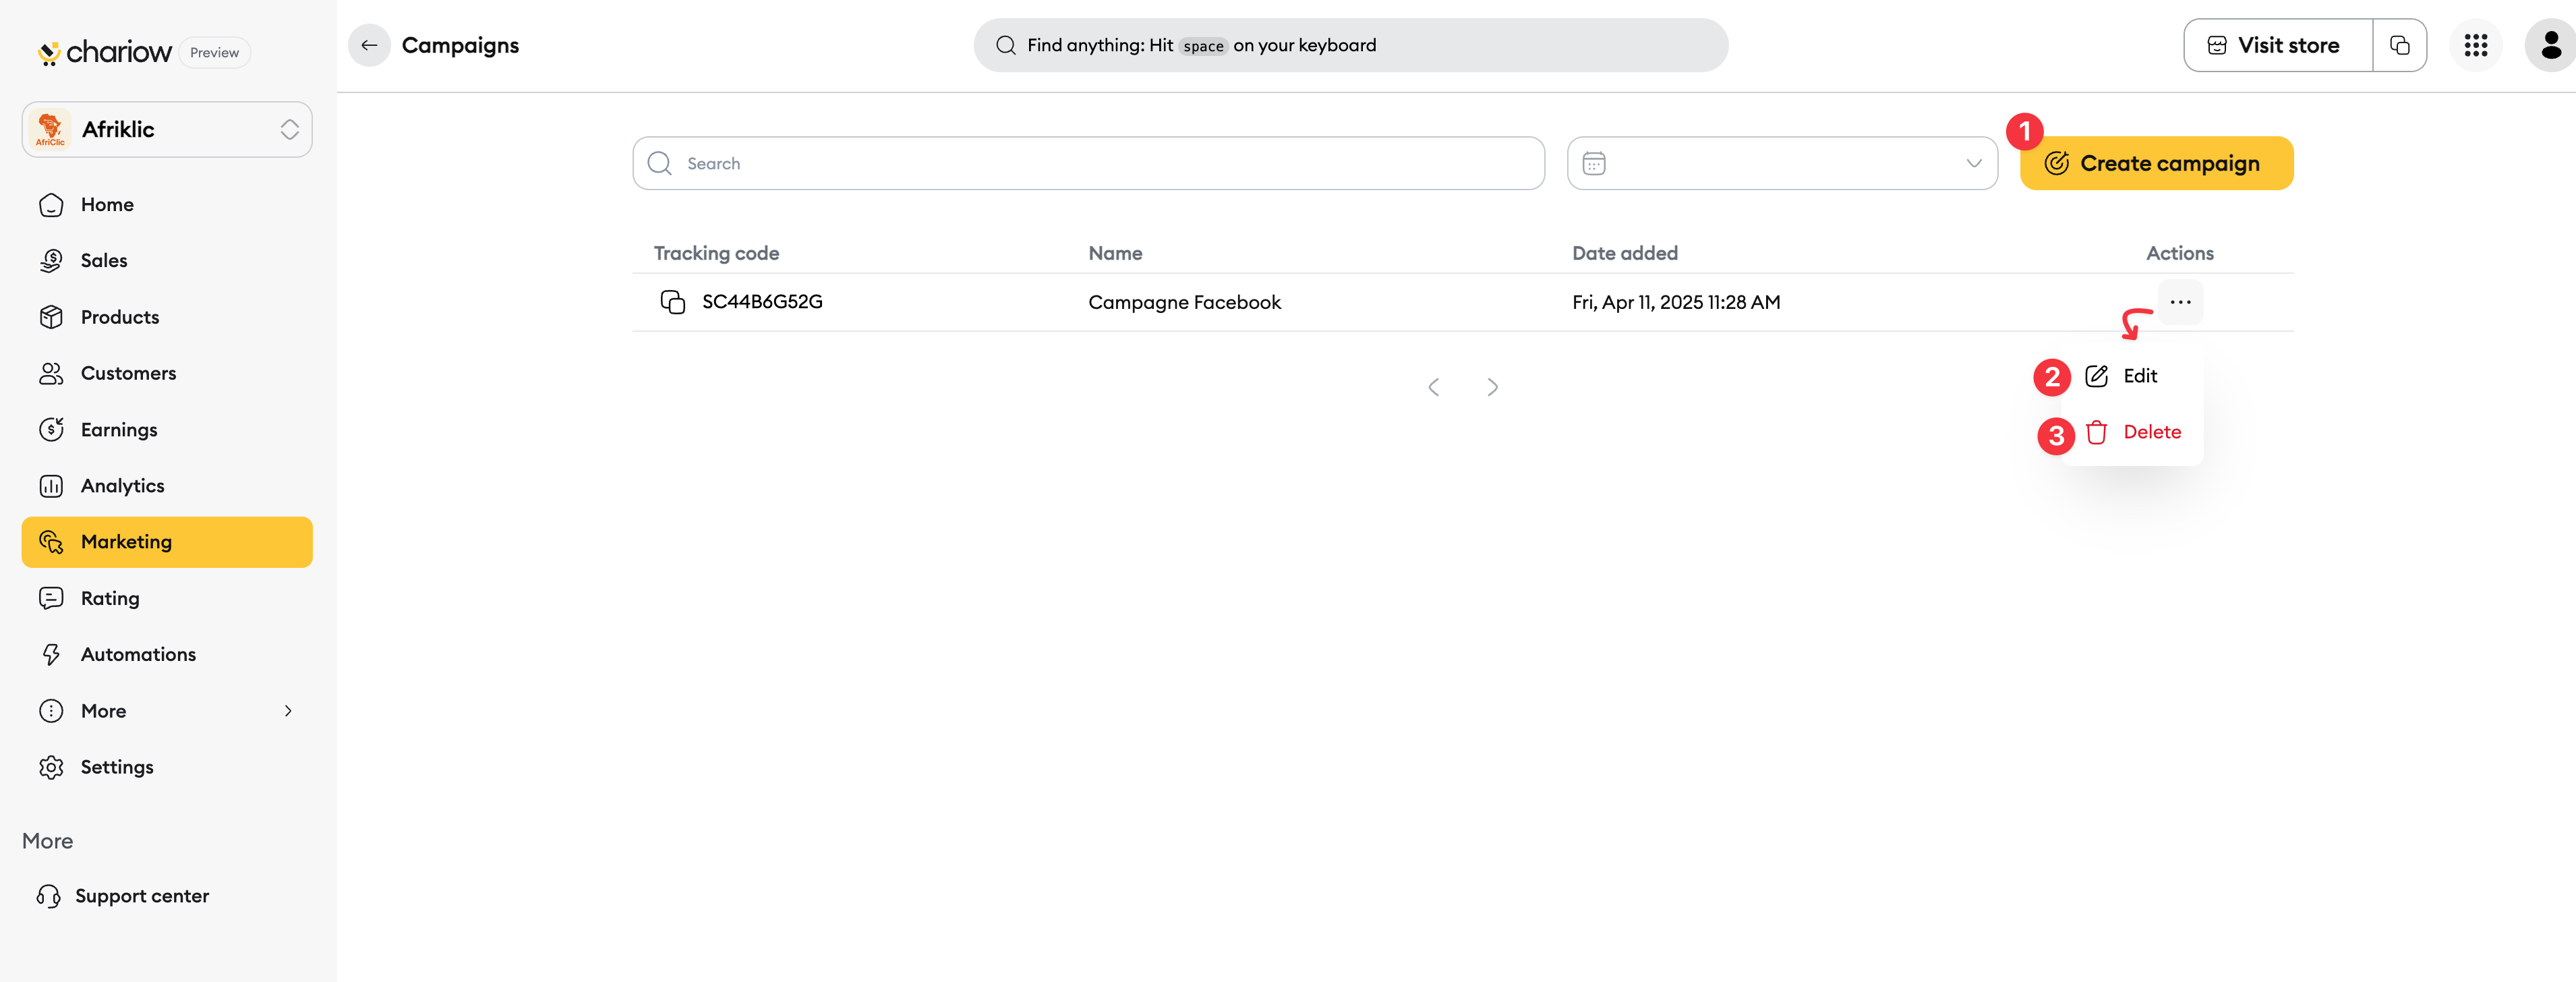This screenshot has width=2576, height=982.
Task: Go to Products page
Action: pos(167,317)
